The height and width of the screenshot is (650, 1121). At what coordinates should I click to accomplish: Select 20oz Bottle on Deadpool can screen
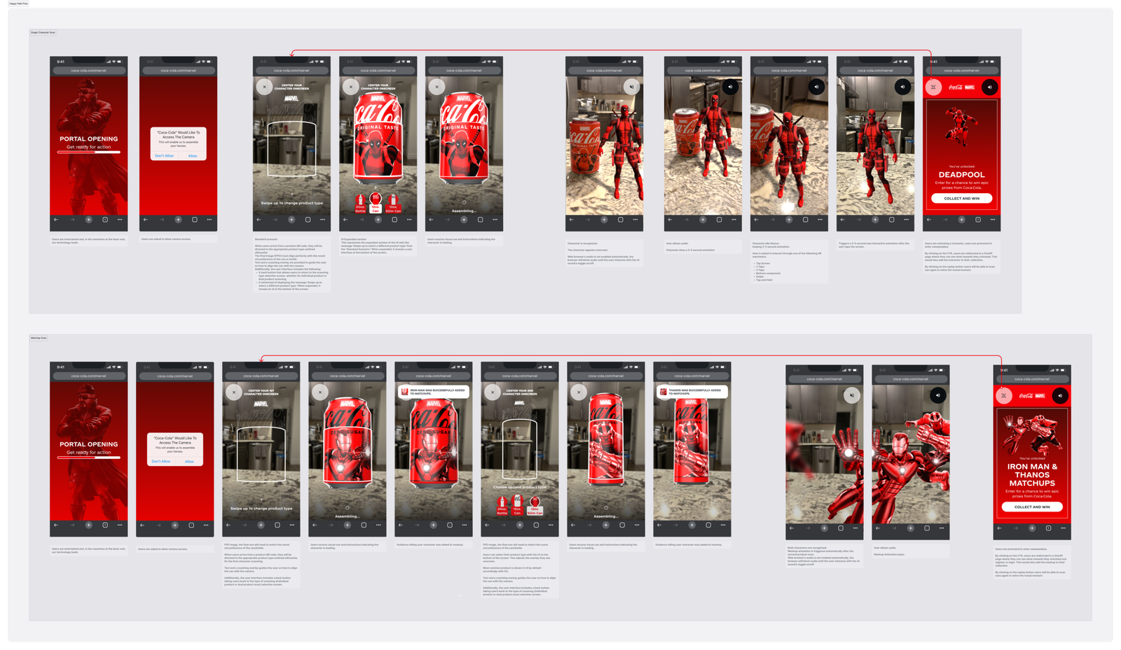360,204
